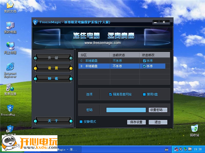Open the 回收站 recycle bin icon
The width and height of the screenshot is (205, 153).
click(x=194, y=129)
